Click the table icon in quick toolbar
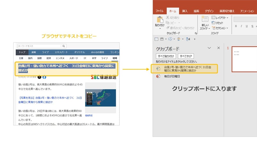The height and width of the screenshot is (144, 257). click(162, 39)
